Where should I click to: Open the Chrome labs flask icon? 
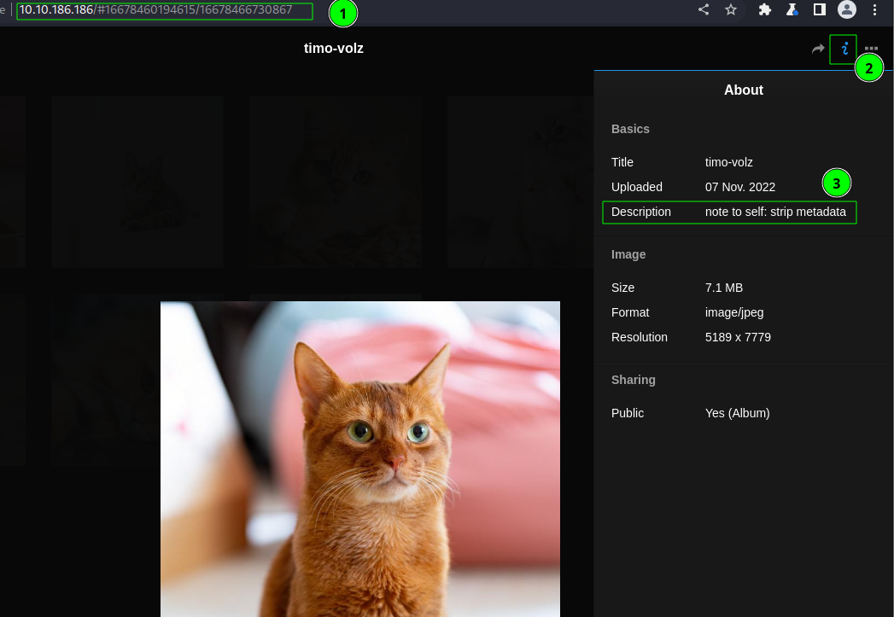[x=792, y=9]
